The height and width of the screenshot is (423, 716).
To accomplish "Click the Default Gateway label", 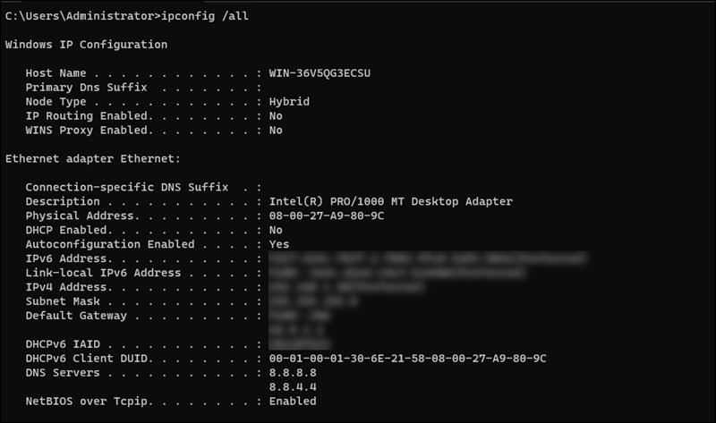I will (x=76, y=316).
